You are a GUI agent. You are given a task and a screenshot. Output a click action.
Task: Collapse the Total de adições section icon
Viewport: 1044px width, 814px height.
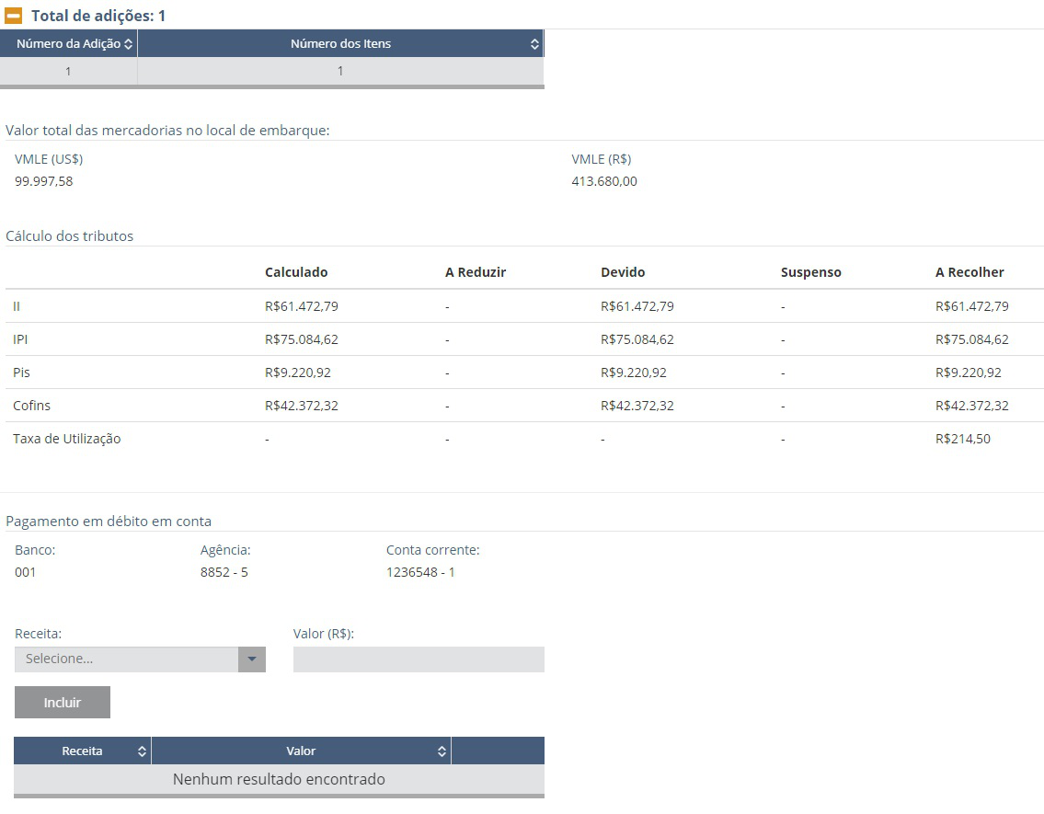pyautogui.click(x=13, y=16)
